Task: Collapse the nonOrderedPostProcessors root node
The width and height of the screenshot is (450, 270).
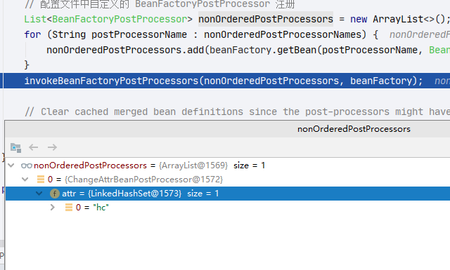Action: coord(11,166)
